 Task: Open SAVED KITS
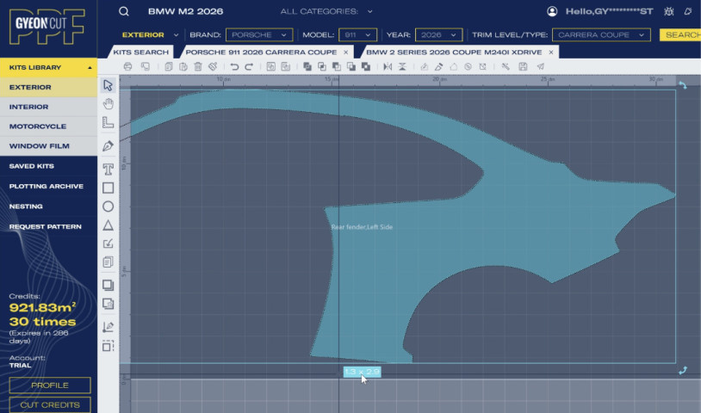point(31,166)
